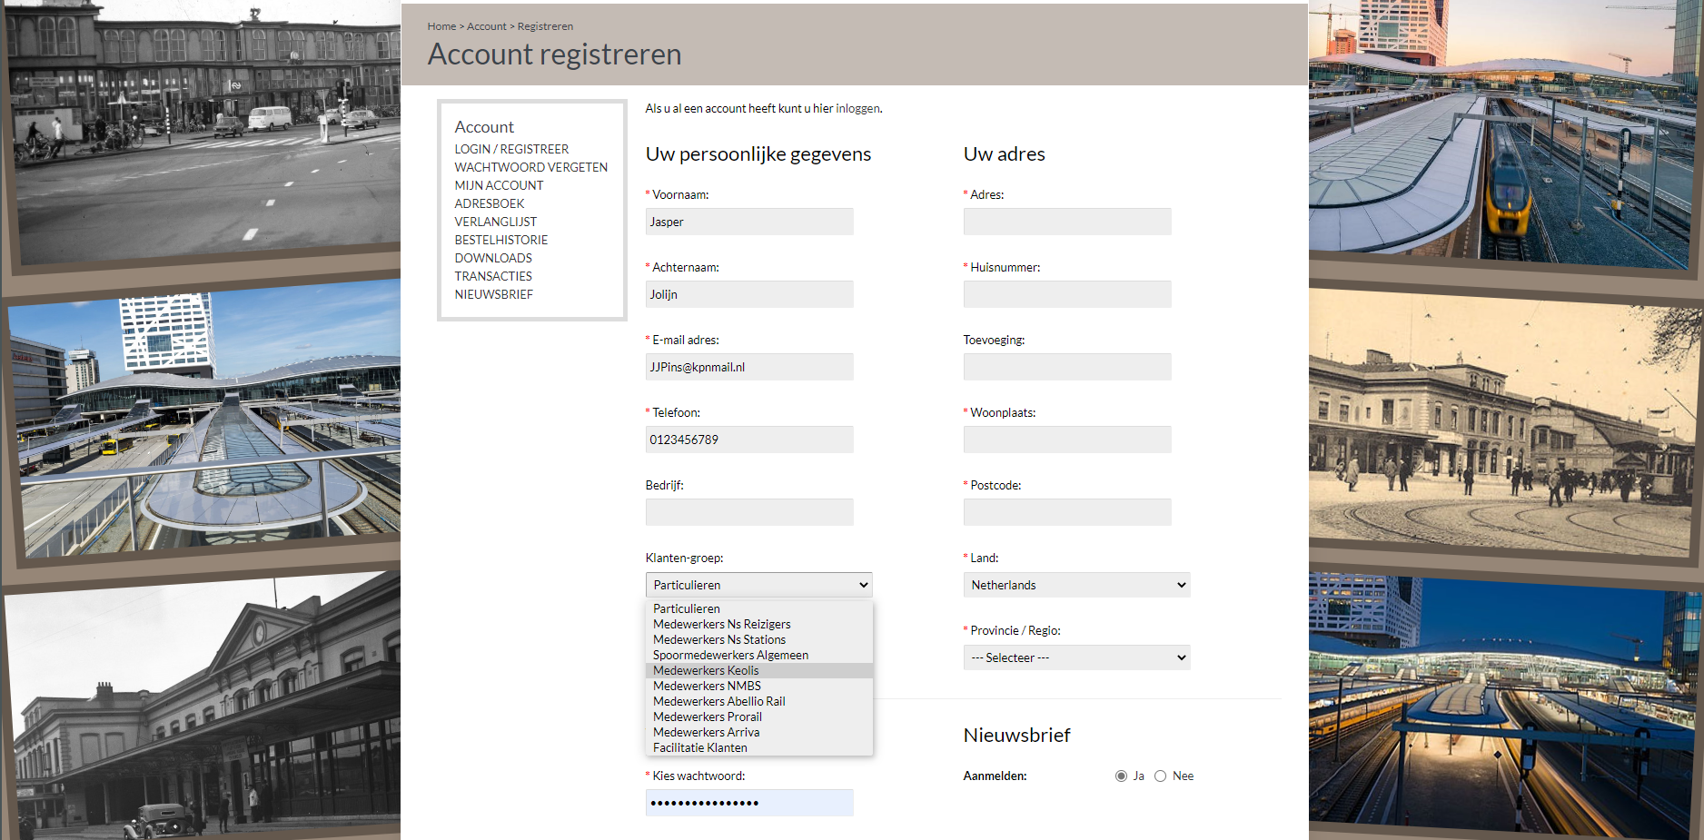View TRANSACTIES in sidebar

point(493,276)
